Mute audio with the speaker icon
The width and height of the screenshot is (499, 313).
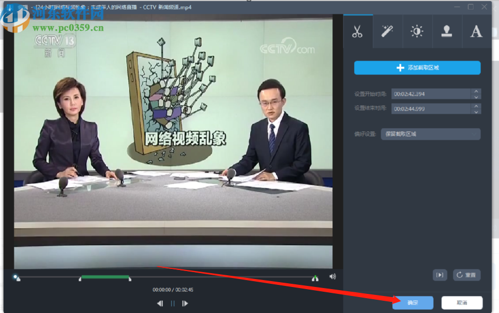click(x=332, y=276)
